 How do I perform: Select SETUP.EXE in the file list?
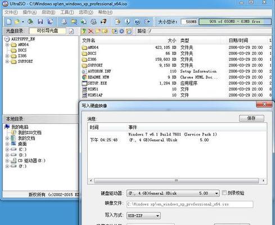(x=97, y=83)
